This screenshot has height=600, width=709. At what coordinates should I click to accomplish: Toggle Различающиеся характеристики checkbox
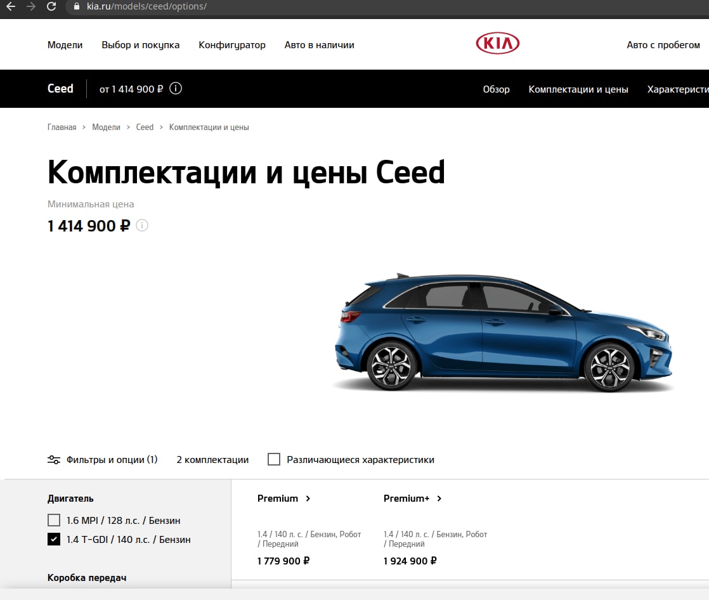pos(274,459)
